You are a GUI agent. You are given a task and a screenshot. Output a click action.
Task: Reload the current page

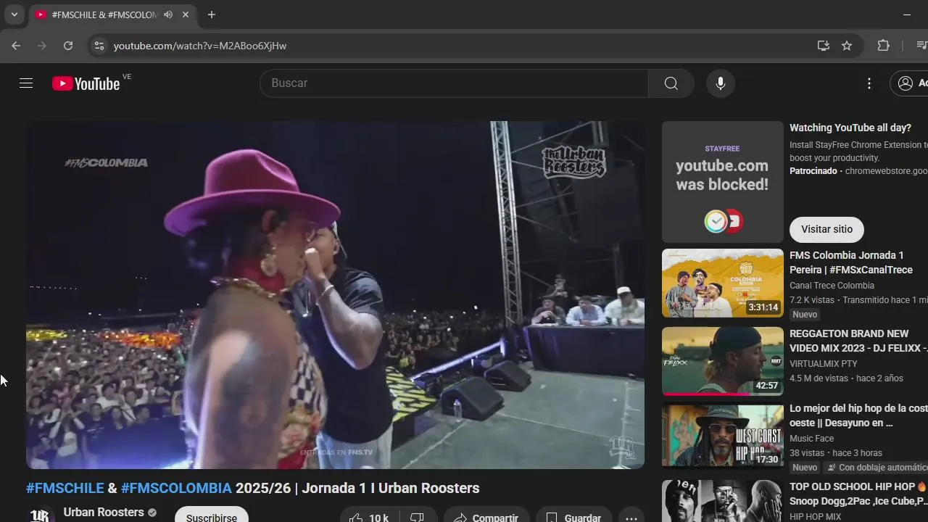tap(68, 46)
